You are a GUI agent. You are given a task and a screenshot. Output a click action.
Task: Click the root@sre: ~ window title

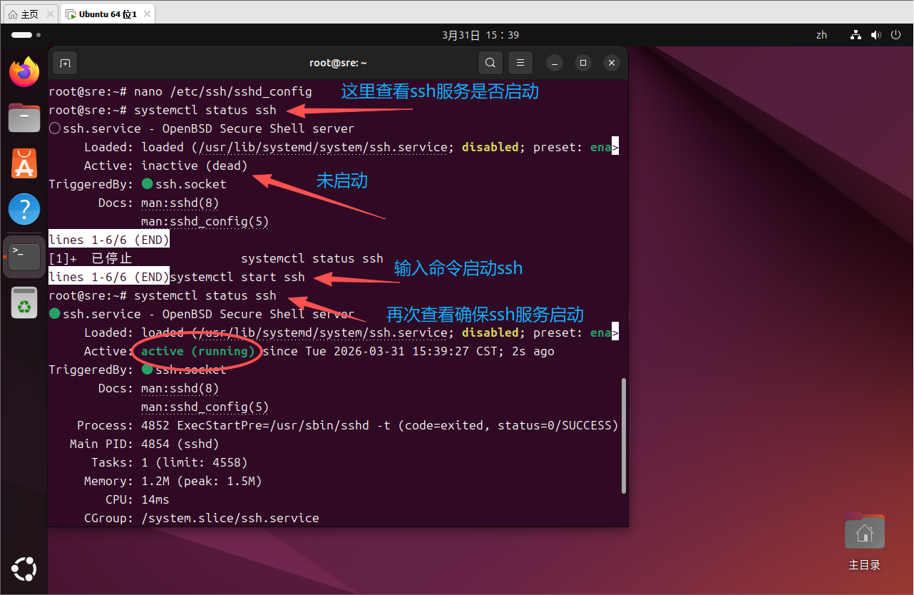338,63
